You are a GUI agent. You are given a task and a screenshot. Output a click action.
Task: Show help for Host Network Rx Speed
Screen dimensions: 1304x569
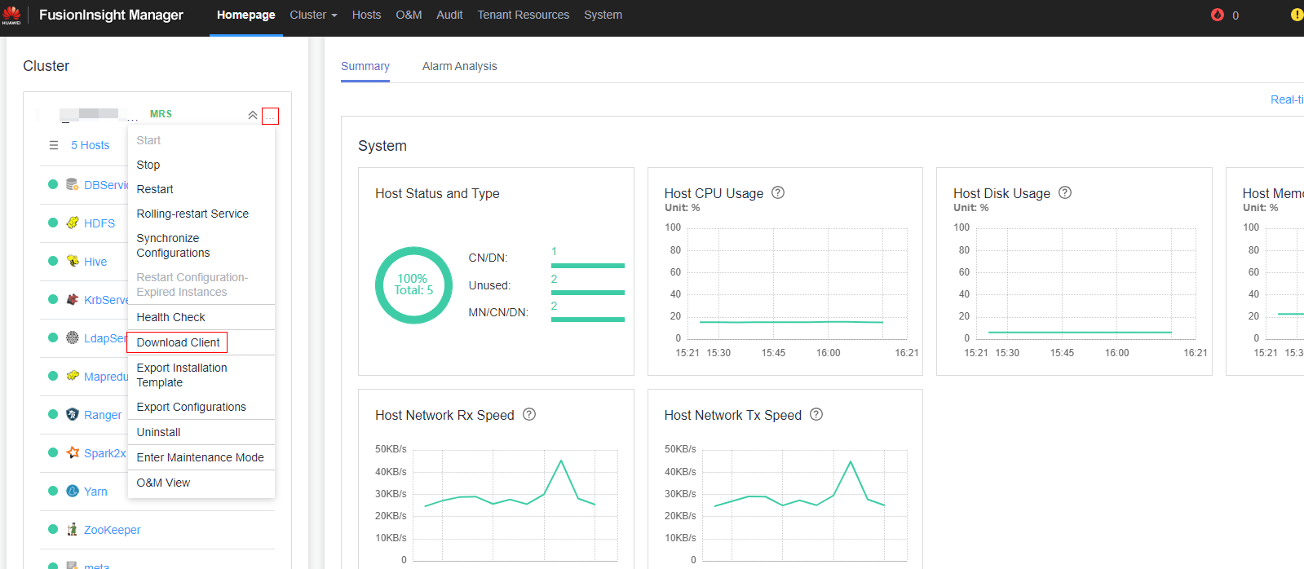point(529,414)
